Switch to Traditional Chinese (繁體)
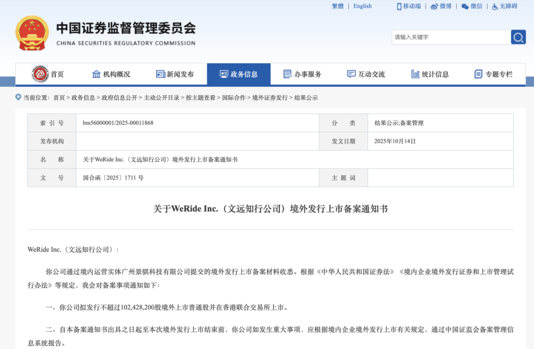534x349 pixels. pos(338,6)
